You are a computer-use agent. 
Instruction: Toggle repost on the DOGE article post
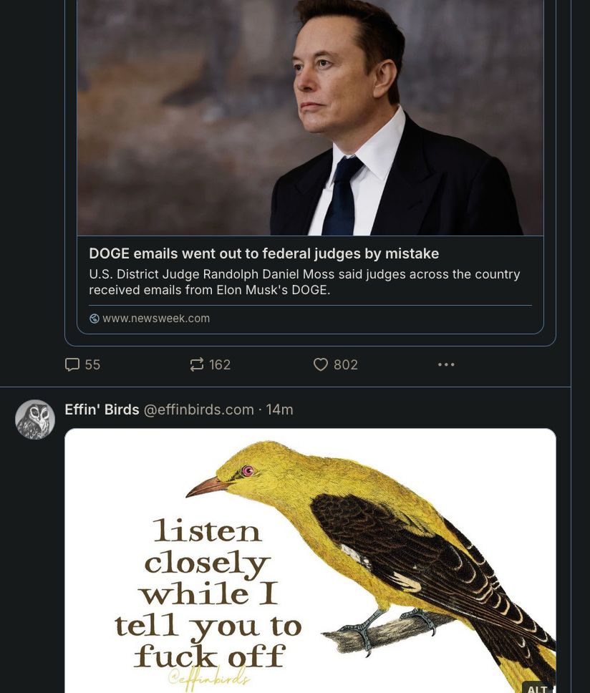(197, 364)
